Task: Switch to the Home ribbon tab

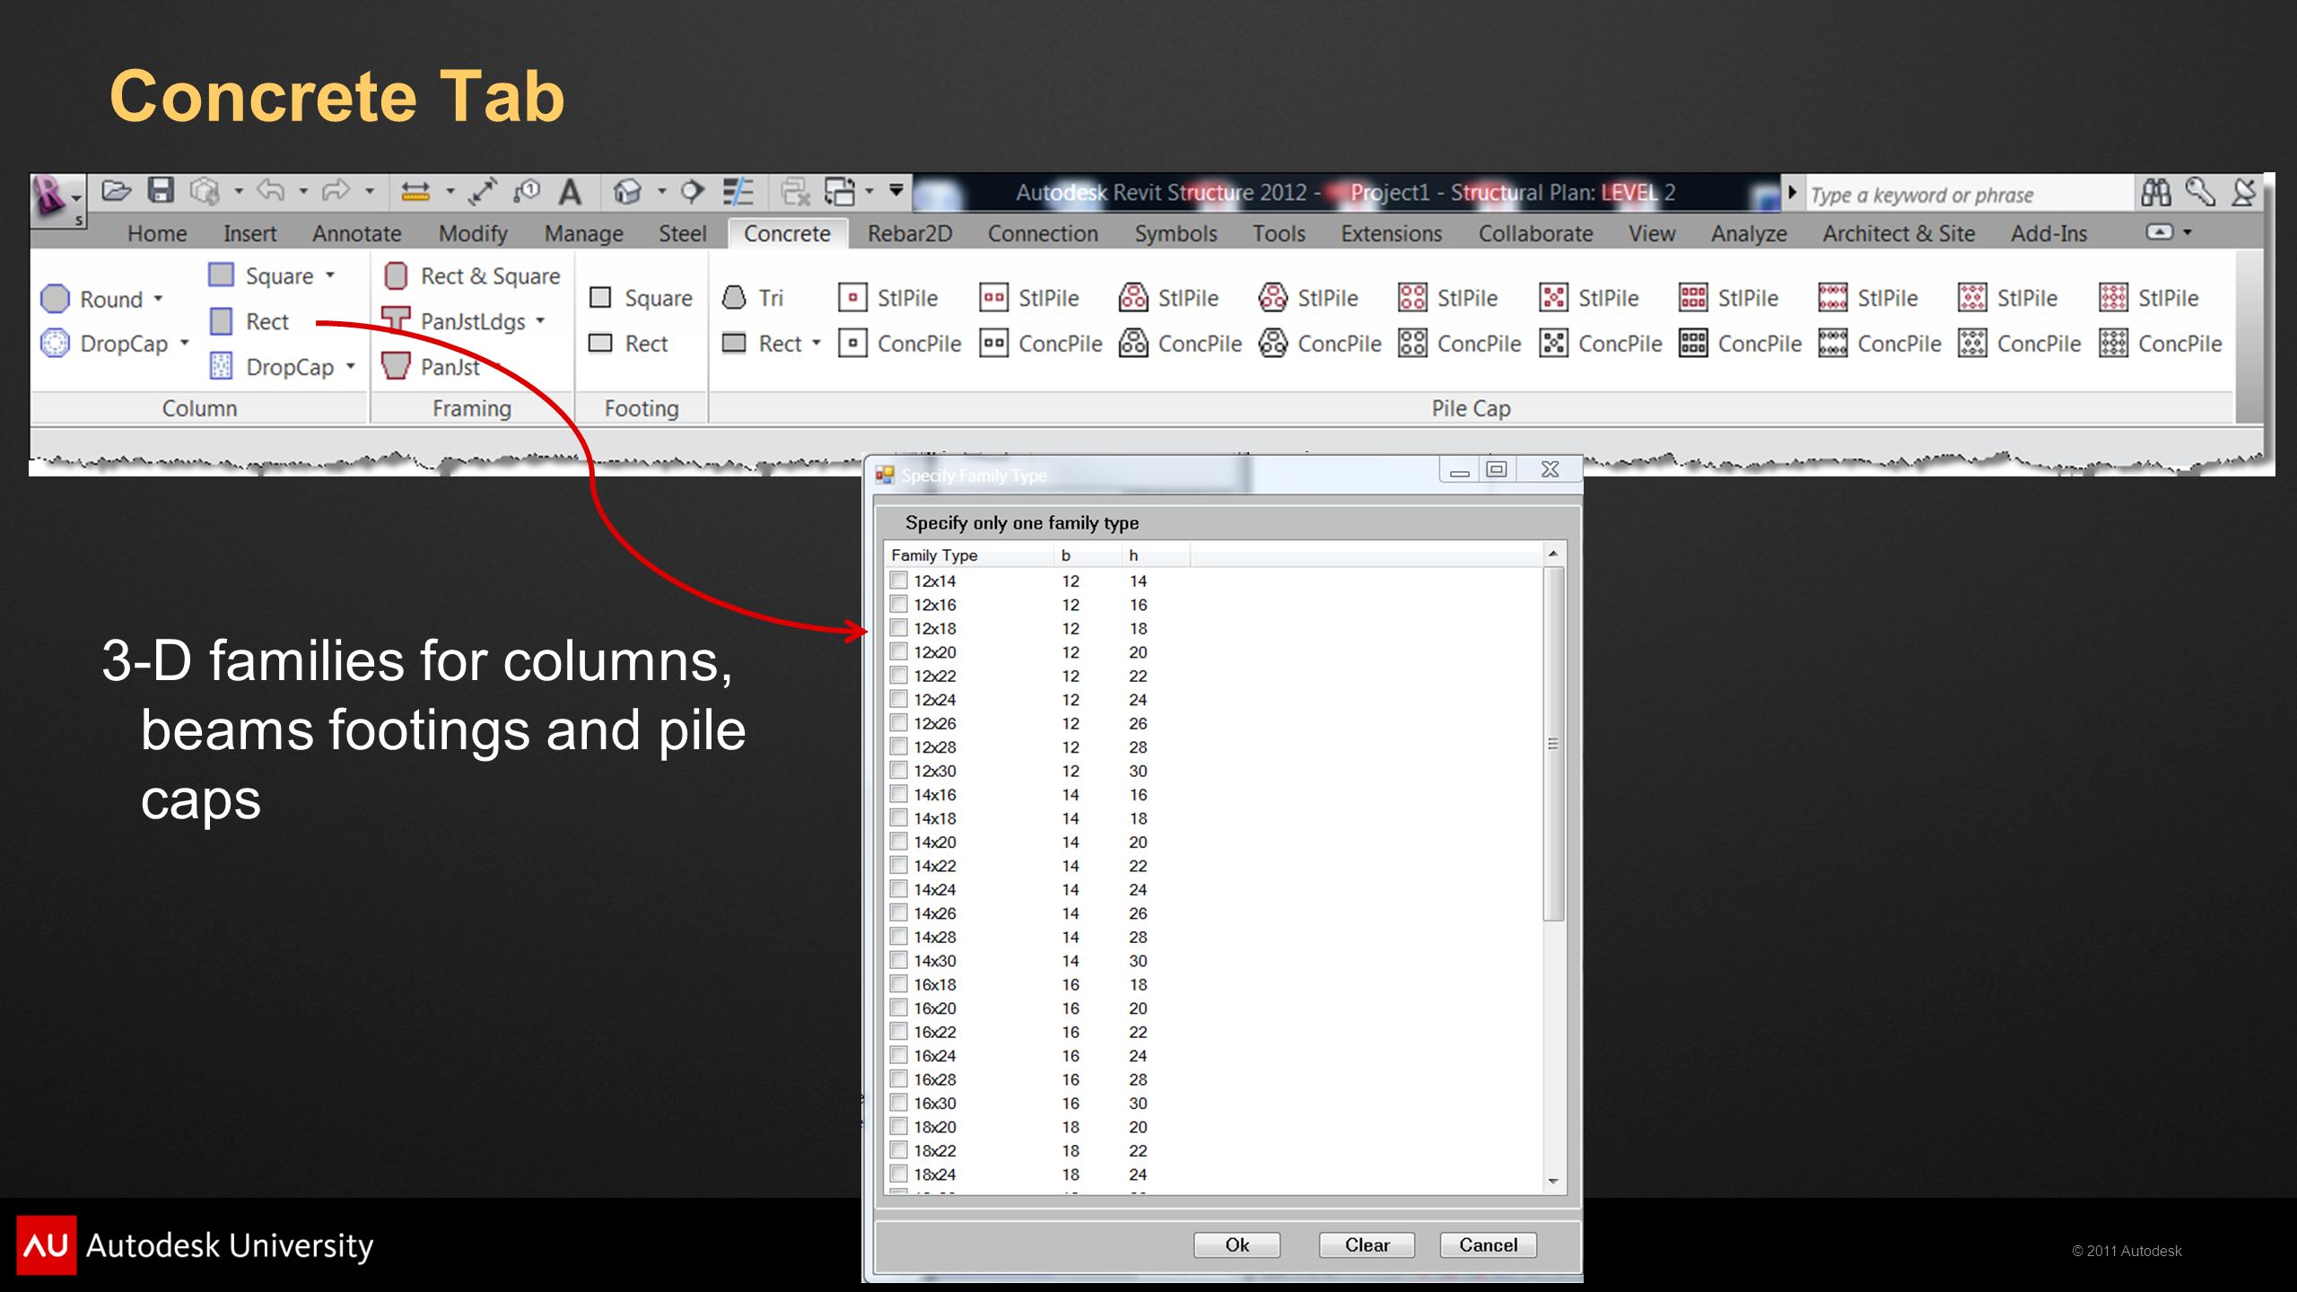Action: (157, 234)
